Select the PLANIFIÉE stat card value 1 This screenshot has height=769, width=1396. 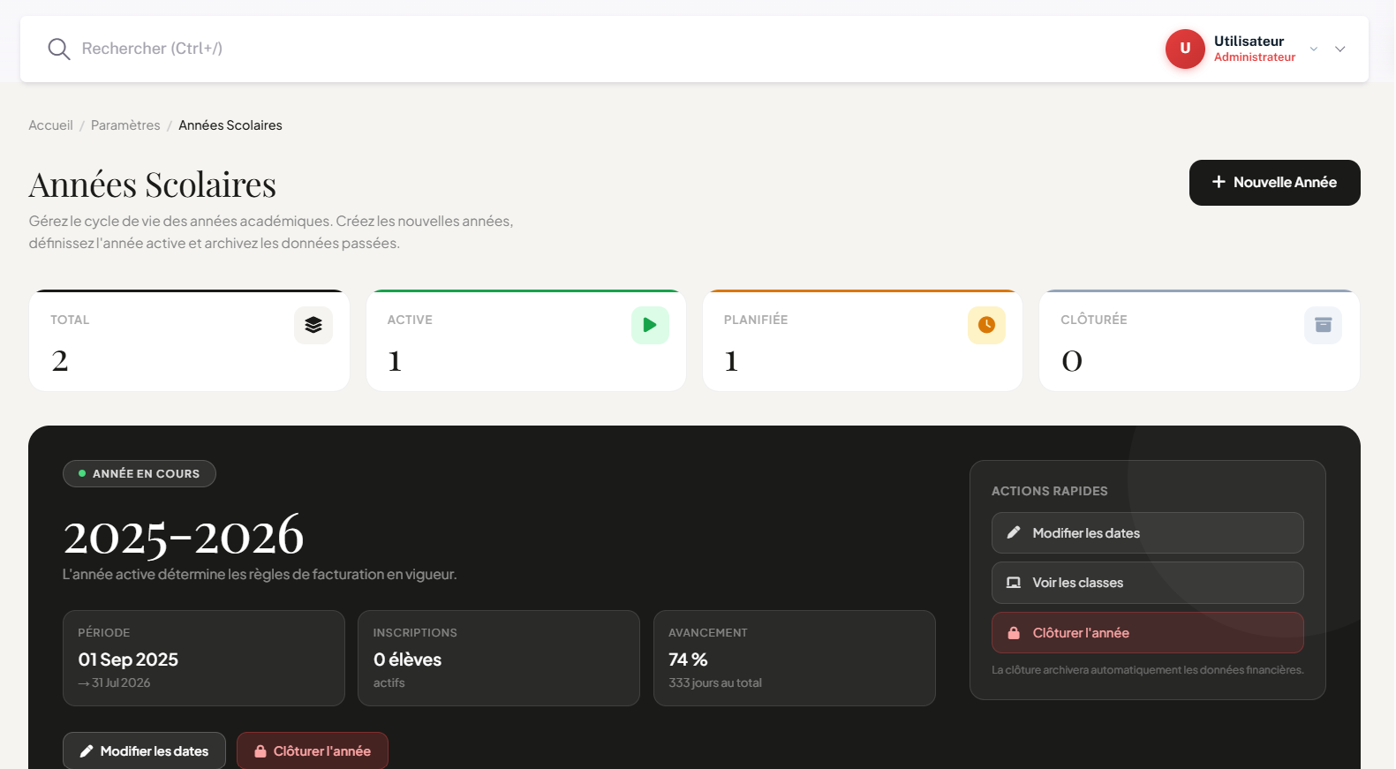pyautogui.click(x=731, y=361)
